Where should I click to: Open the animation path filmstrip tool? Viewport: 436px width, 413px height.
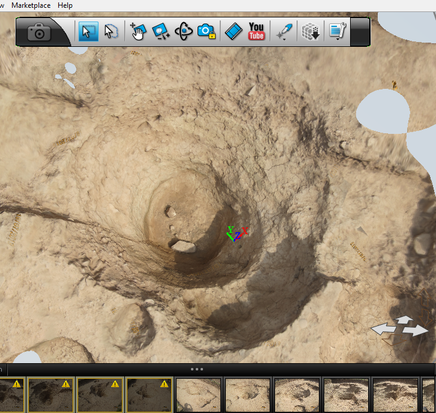click(x=232, y=31)
